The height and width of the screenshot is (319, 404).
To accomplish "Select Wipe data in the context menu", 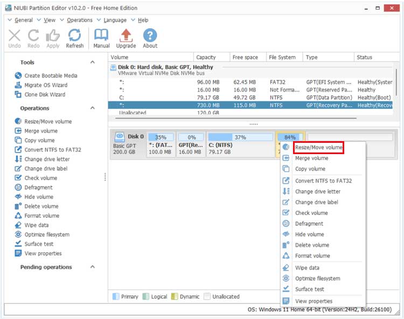I will click(307, 268).
